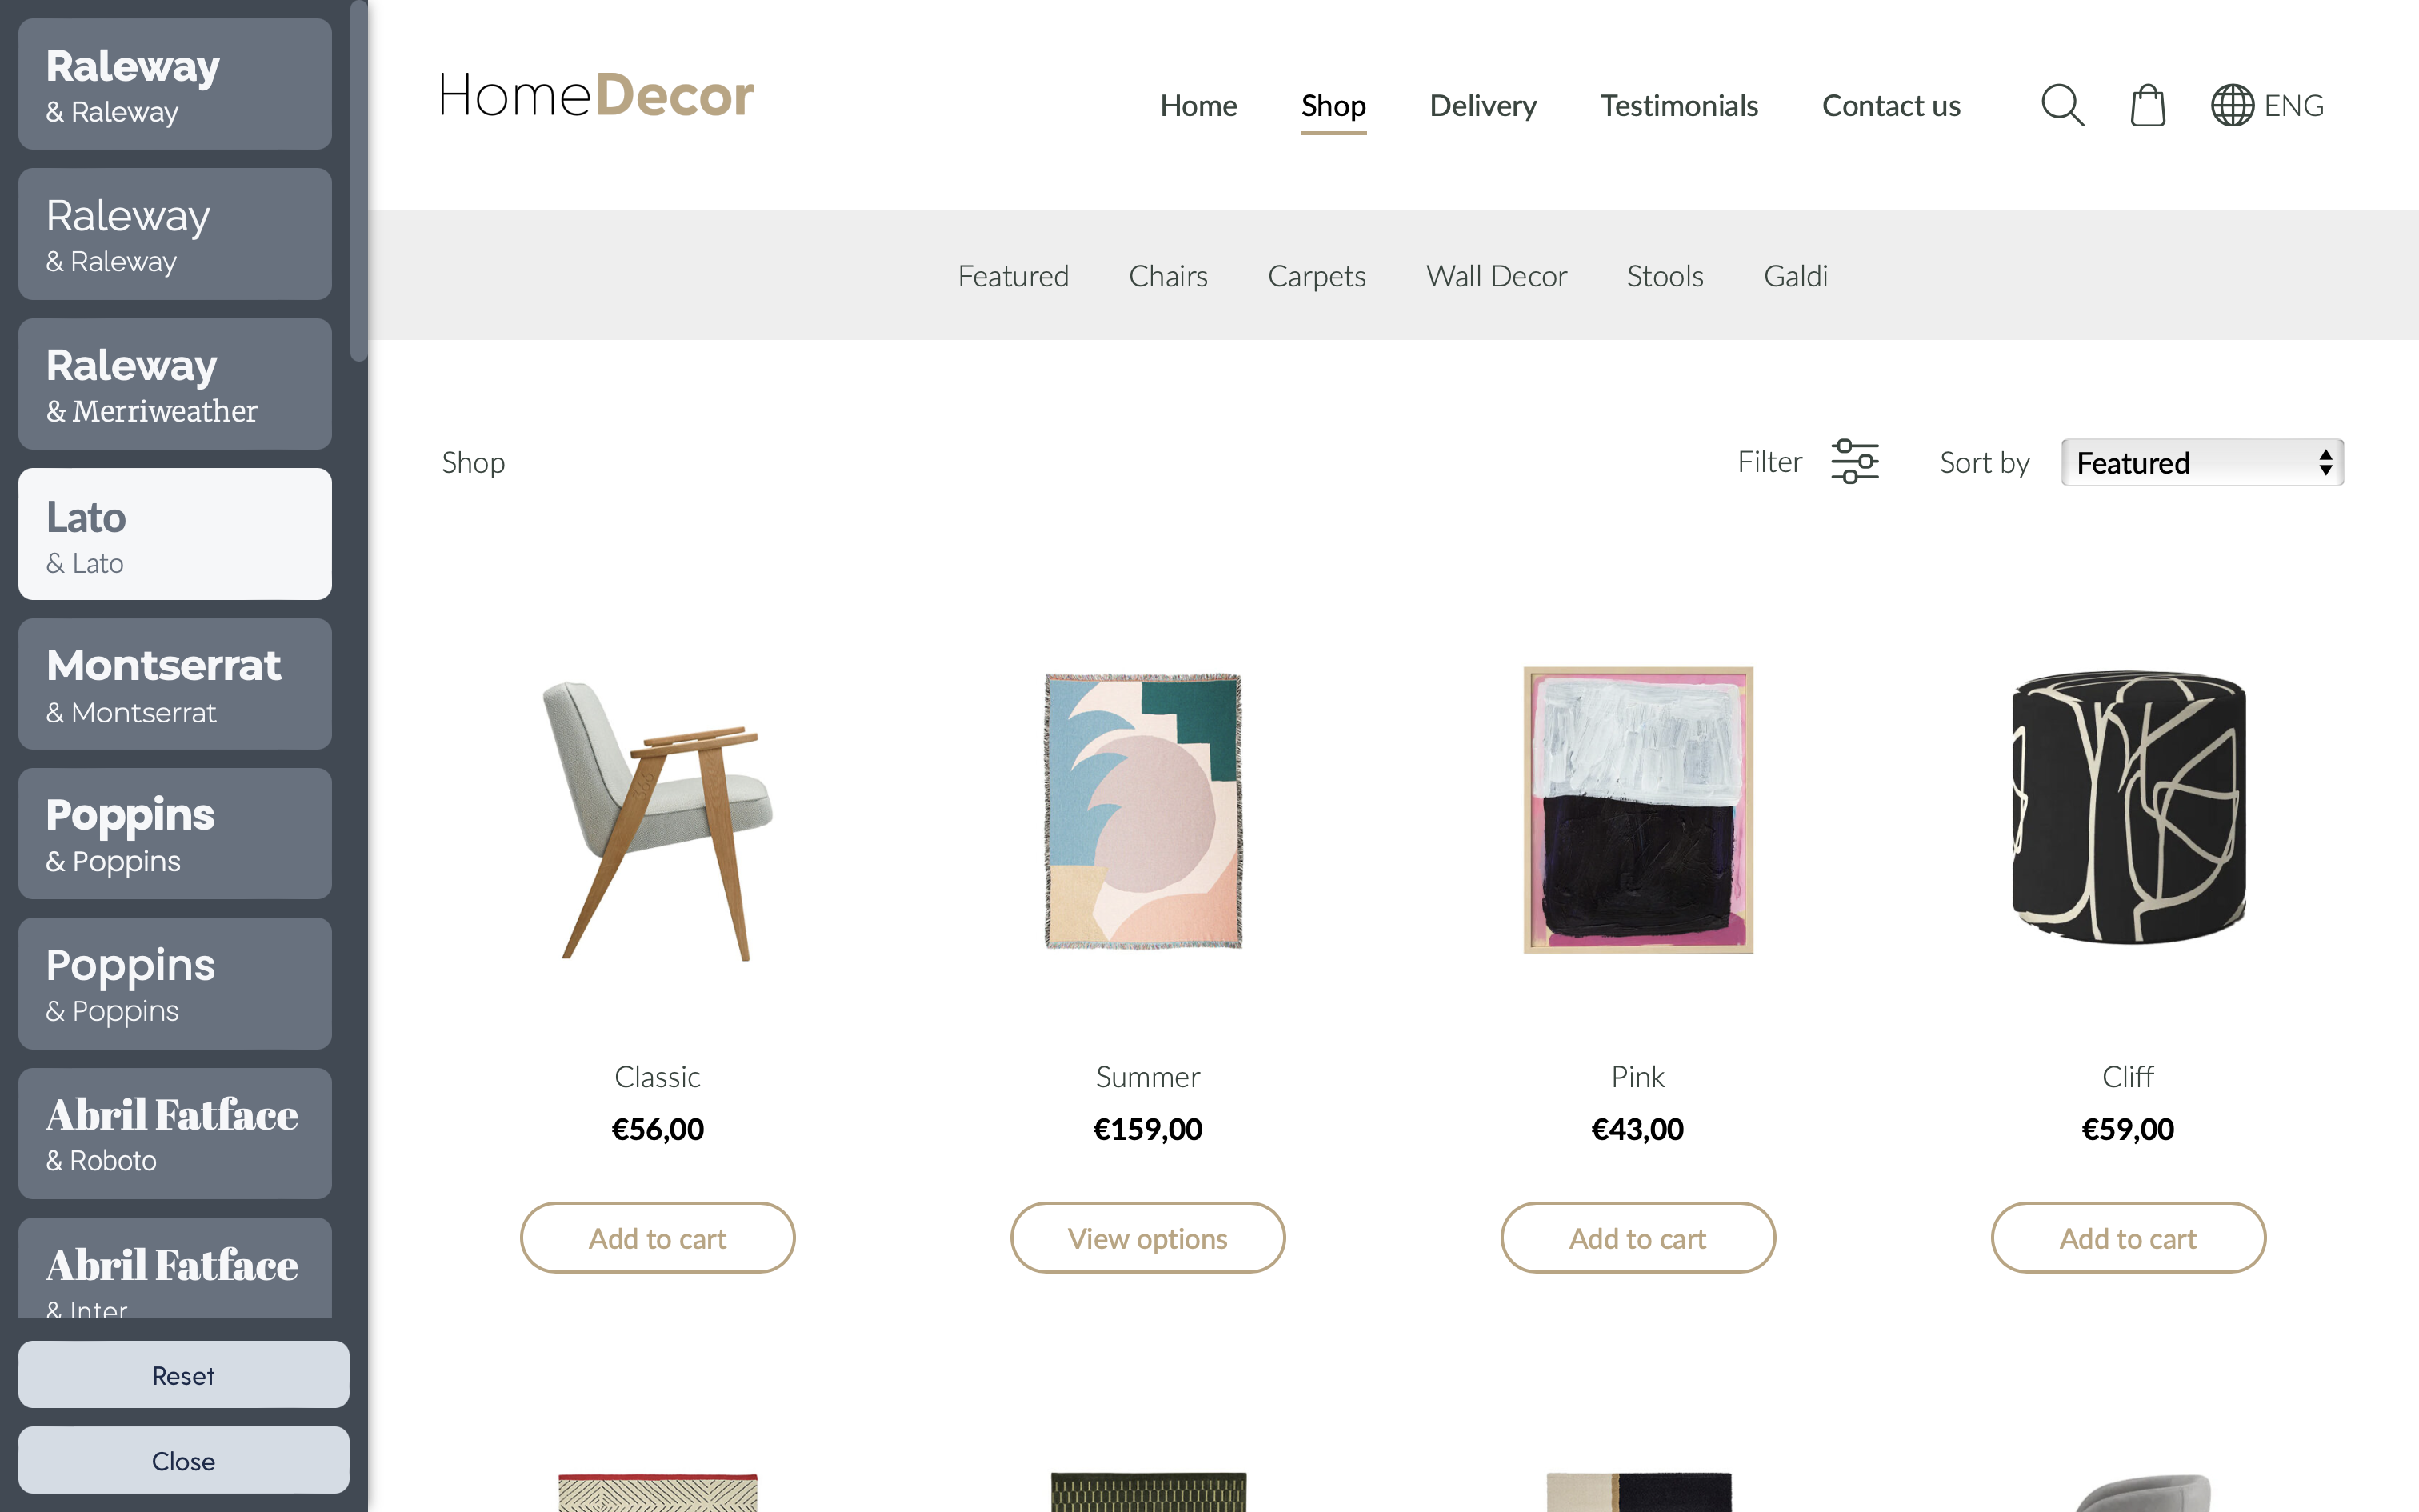Image resolution: width=2419 pixels, height=1512 pixels.
Task: Open the ENG language selector
Action: coord(2293,105)
